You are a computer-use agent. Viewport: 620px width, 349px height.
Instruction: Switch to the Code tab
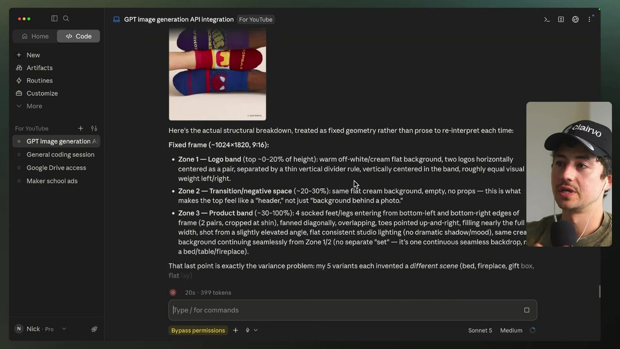pyautogui.click(x=78, y=36)
